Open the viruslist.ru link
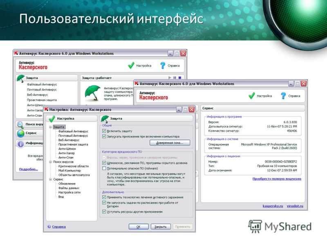327x245 pixels. [x=295, y=206]
